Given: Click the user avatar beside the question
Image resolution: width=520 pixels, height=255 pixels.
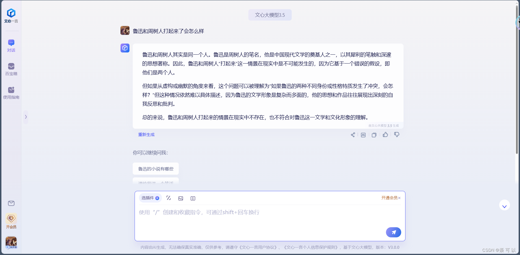Looking at the screenshot, I should (125, 31).
